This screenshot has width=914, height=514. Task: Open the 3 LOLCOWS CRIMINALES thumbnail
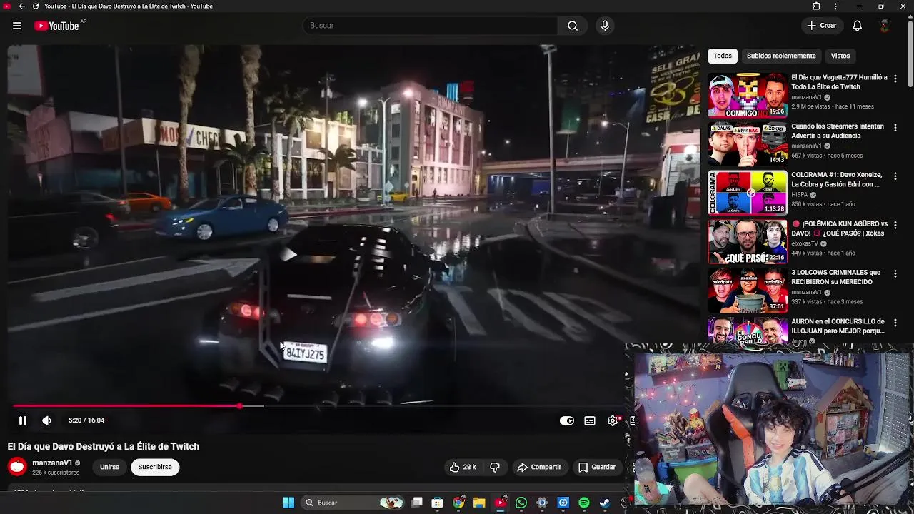point(748,290)
